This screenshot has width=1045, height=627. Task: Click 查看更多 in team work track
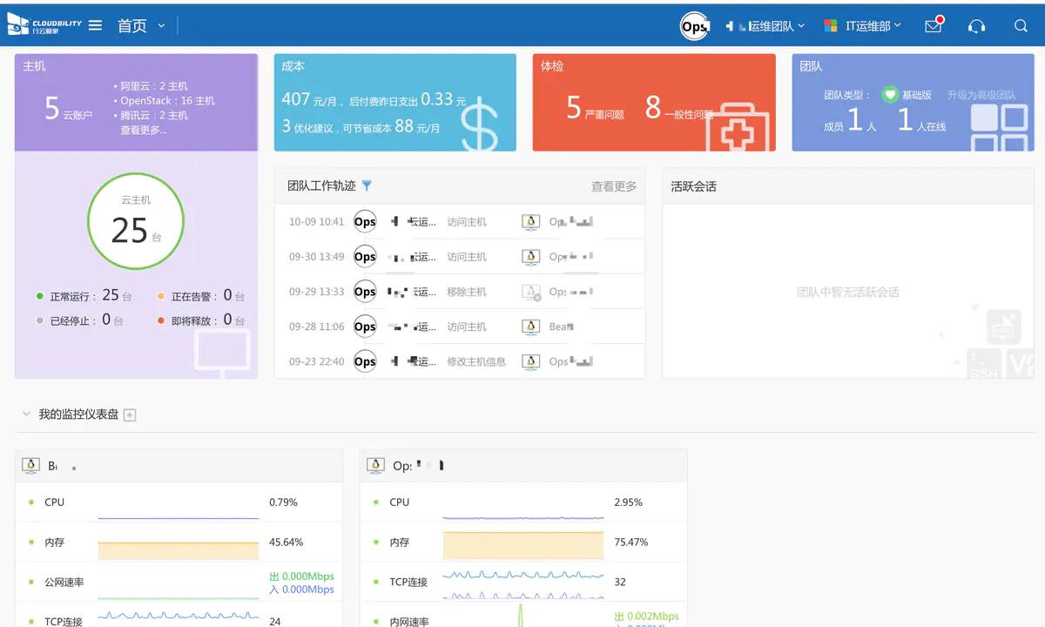(614, 186)
